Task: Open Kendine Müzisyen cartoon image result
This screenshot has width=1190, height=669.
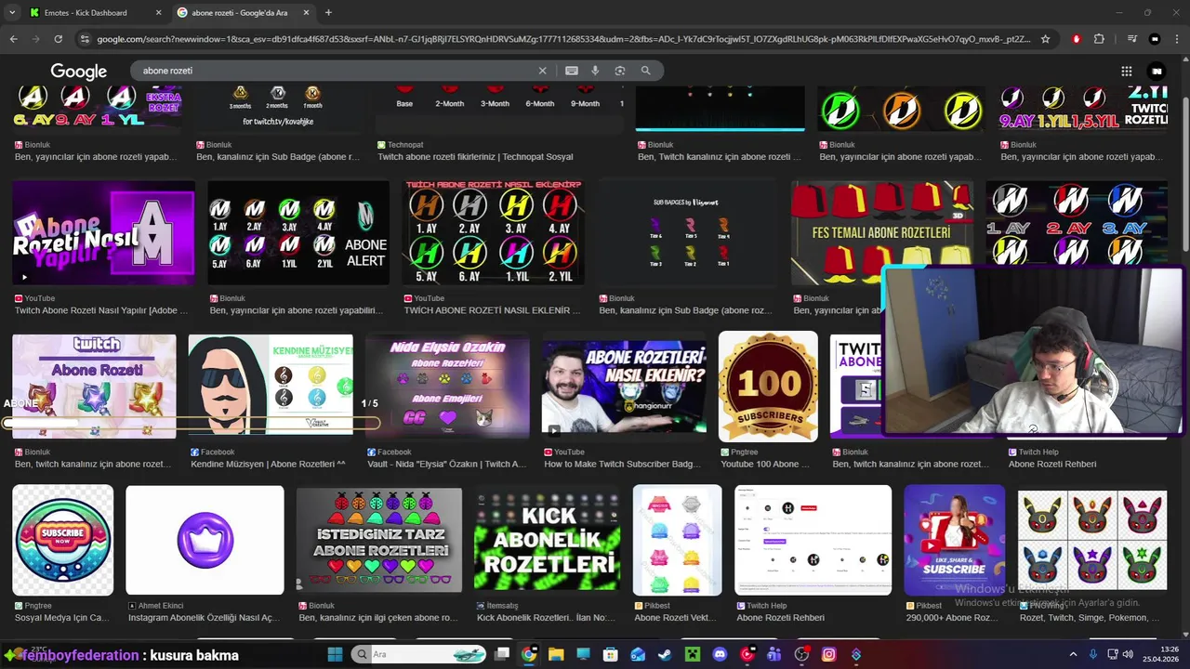Action: pos(271,386)
